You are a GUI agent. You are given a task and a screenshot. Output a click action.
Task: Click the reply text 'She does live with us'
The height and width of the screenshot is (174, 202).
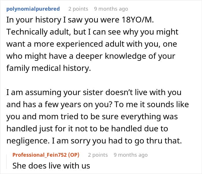pos(51,166)
